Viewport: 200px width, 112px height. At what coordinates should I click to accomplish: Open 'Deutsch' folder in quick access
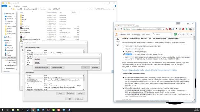point(9,29)
